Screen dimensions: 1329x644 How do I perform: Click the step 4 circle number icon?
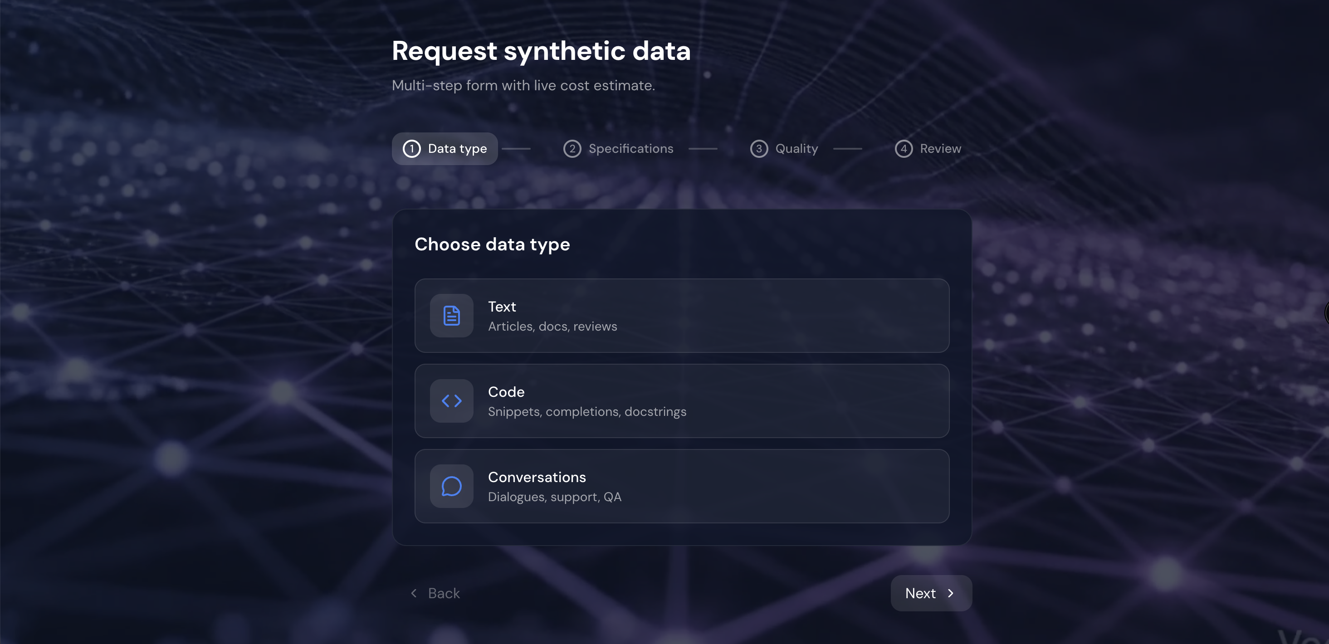[x=904, y=149]
